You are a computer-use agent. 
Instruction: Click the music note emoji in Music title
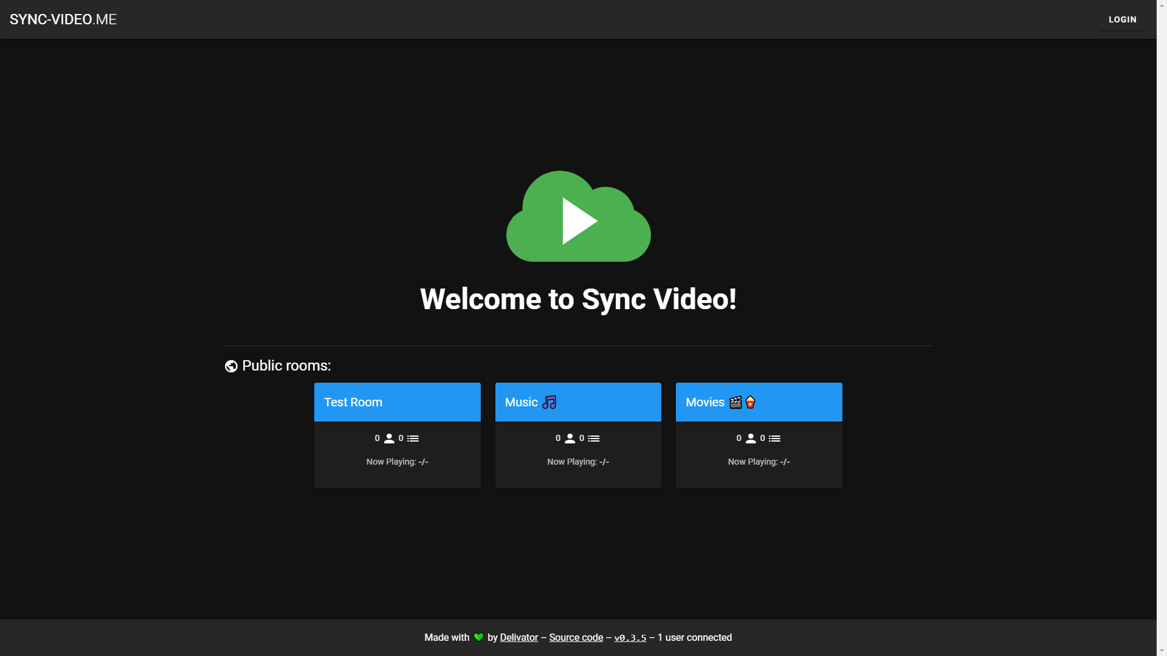tap(549, 402)
